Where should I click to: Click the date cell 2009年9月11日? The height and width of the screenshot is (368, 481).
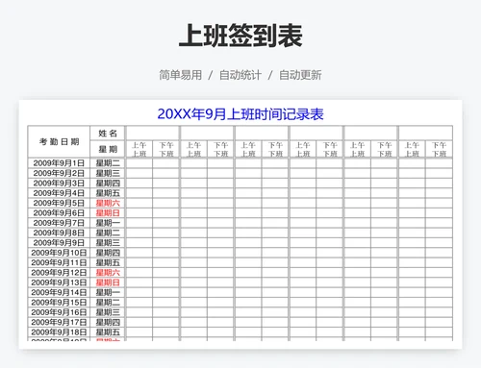pos(59,262)
